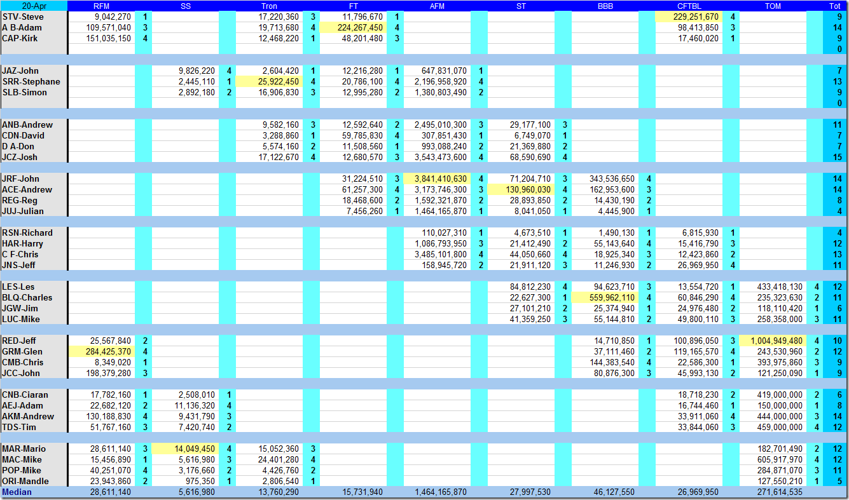Click the HAR-Harry name cell
This screenshot has height=500, width=849.
pos(34,243)
